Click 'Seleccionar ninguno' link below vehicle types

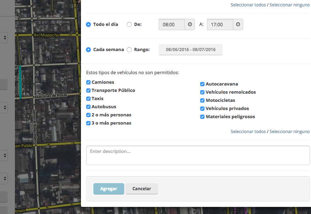[289, 132]
